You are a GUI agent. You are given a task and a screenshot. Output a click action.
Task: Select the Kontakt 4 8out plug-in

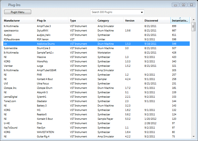[x=97, y=79]
